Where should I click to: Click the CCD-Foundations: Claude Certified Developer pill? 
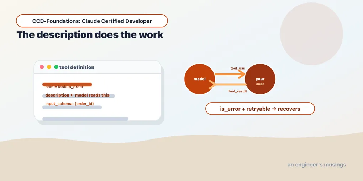click(92, 21)
